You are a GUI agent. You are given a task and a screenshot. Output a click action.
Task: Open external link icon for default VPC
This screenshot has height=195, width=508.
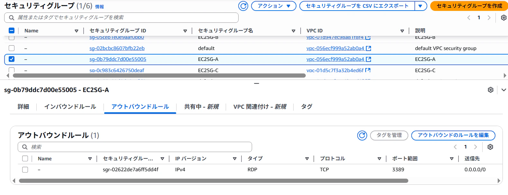tap(368, 48)
